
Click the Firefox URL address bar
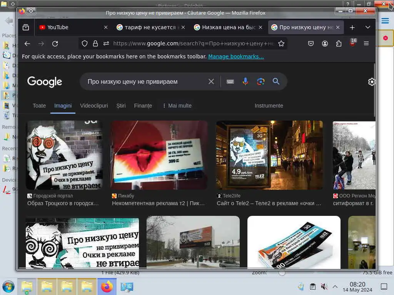click(194, 44)
